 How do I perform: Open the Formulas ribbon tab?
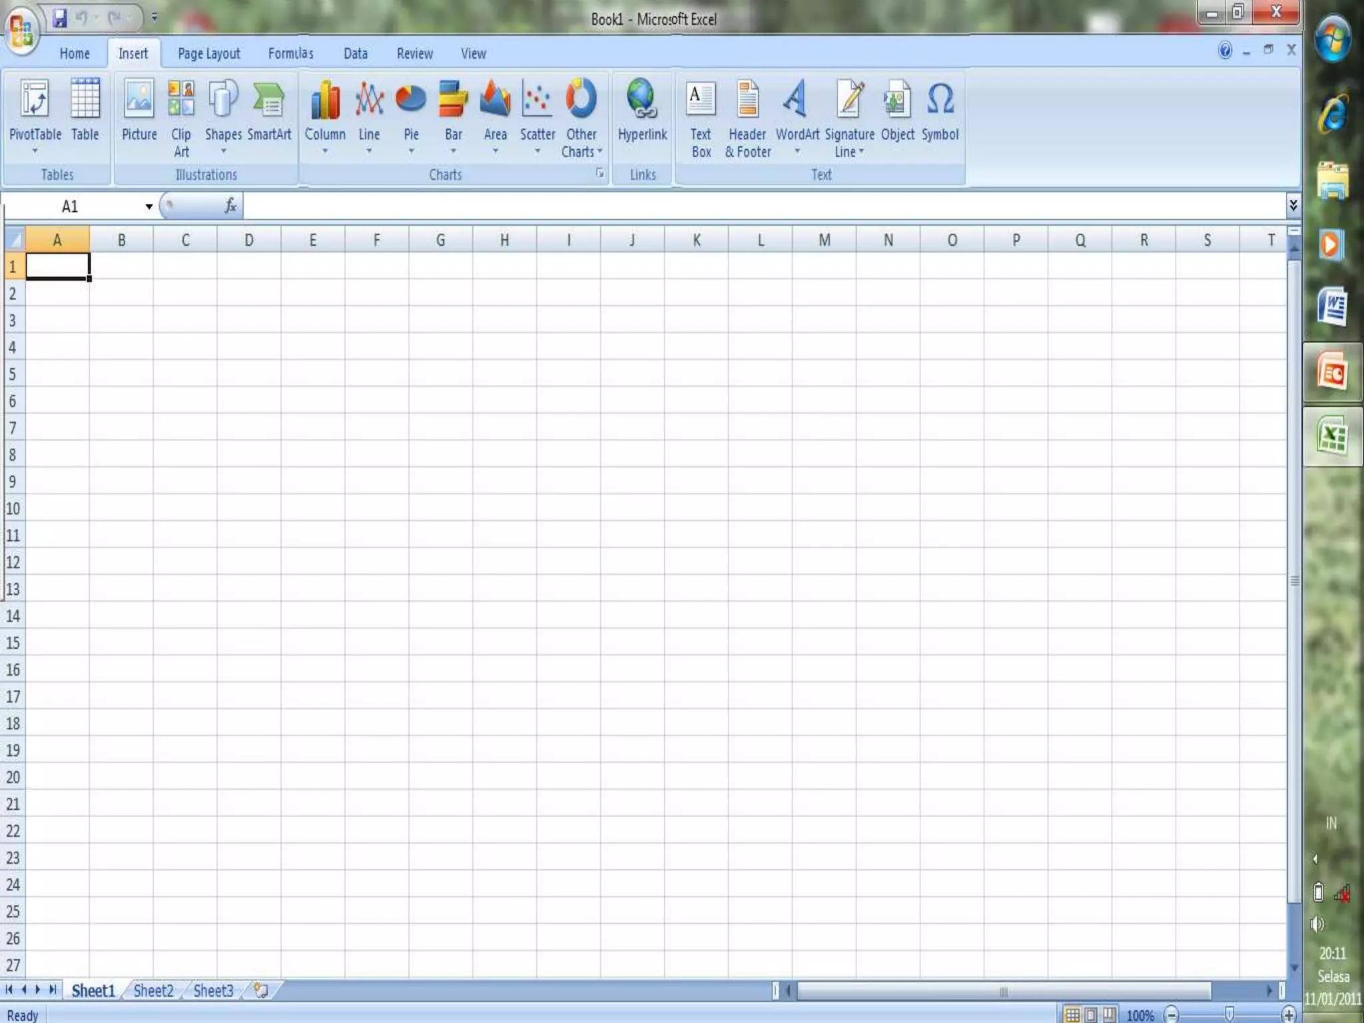tap(290, 53)
